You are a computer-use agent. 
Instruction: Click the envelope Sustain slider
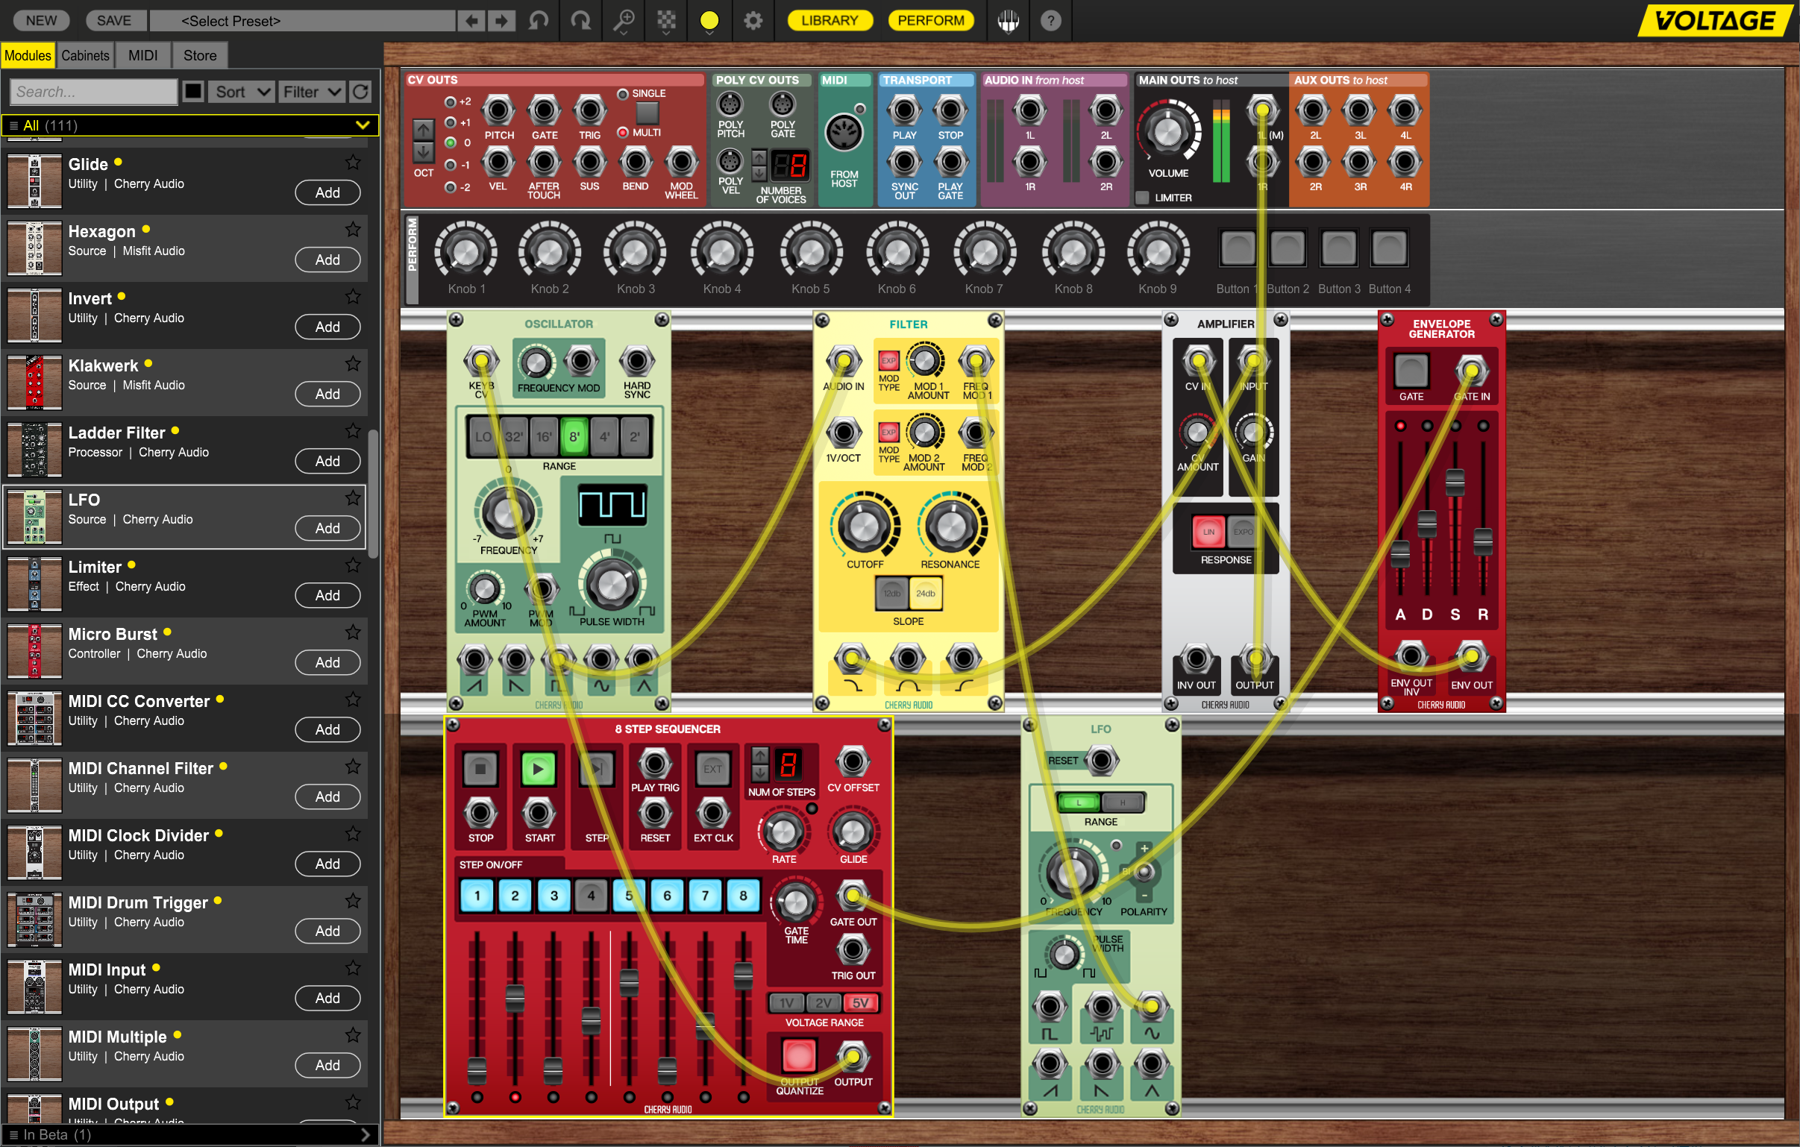click(1455, 482)
